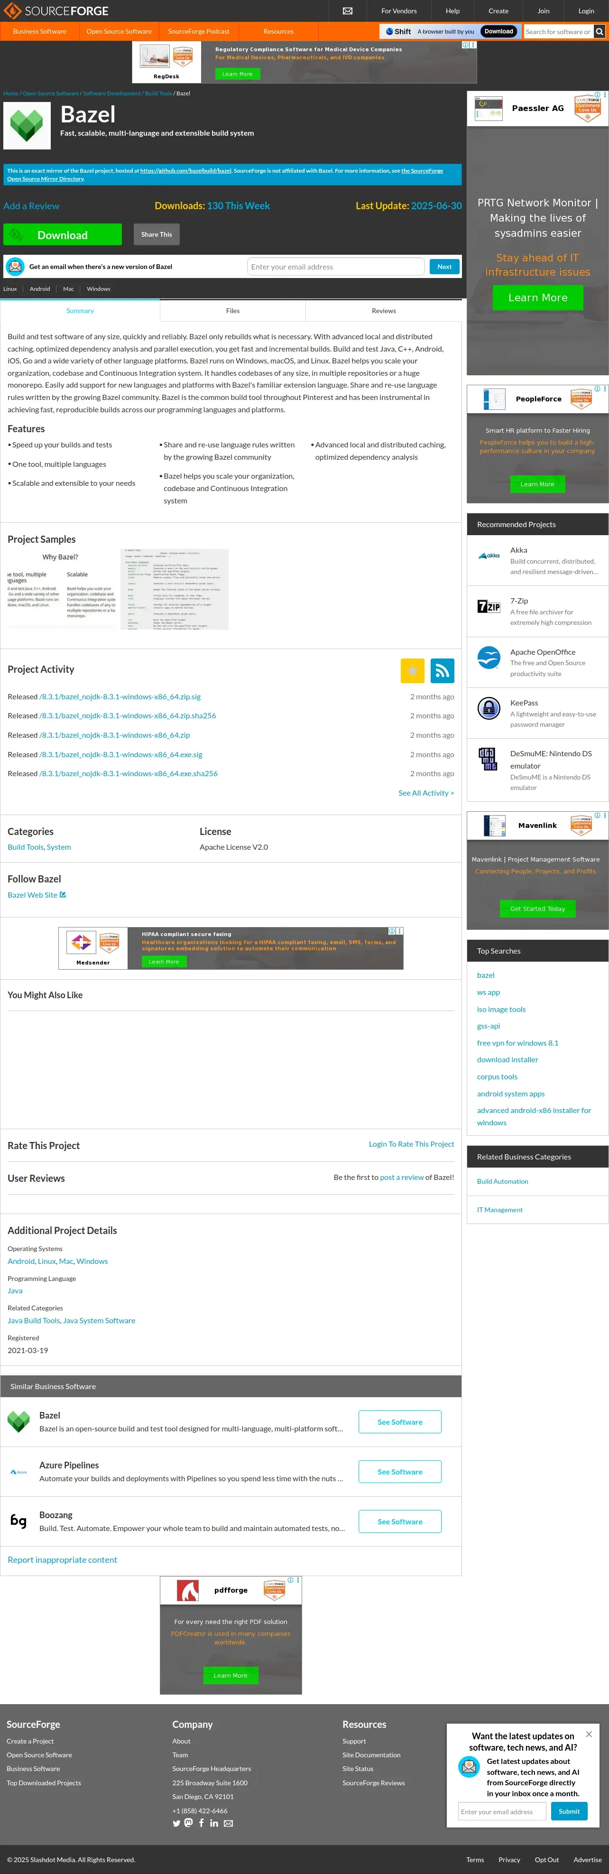Viewport: 609px width, 1874px height.
Task: Click Download in the Shift browser banner
Action: click(x=499, y=31)
